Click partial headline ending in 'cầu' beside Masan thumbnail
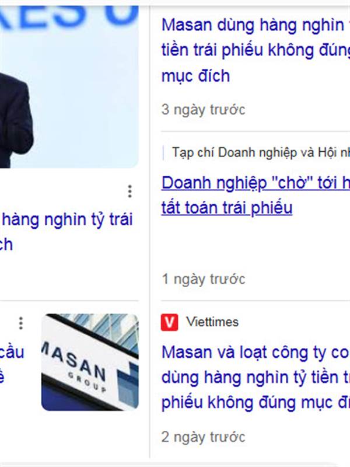This screenshot has height=467, width=350. (12, 352)
